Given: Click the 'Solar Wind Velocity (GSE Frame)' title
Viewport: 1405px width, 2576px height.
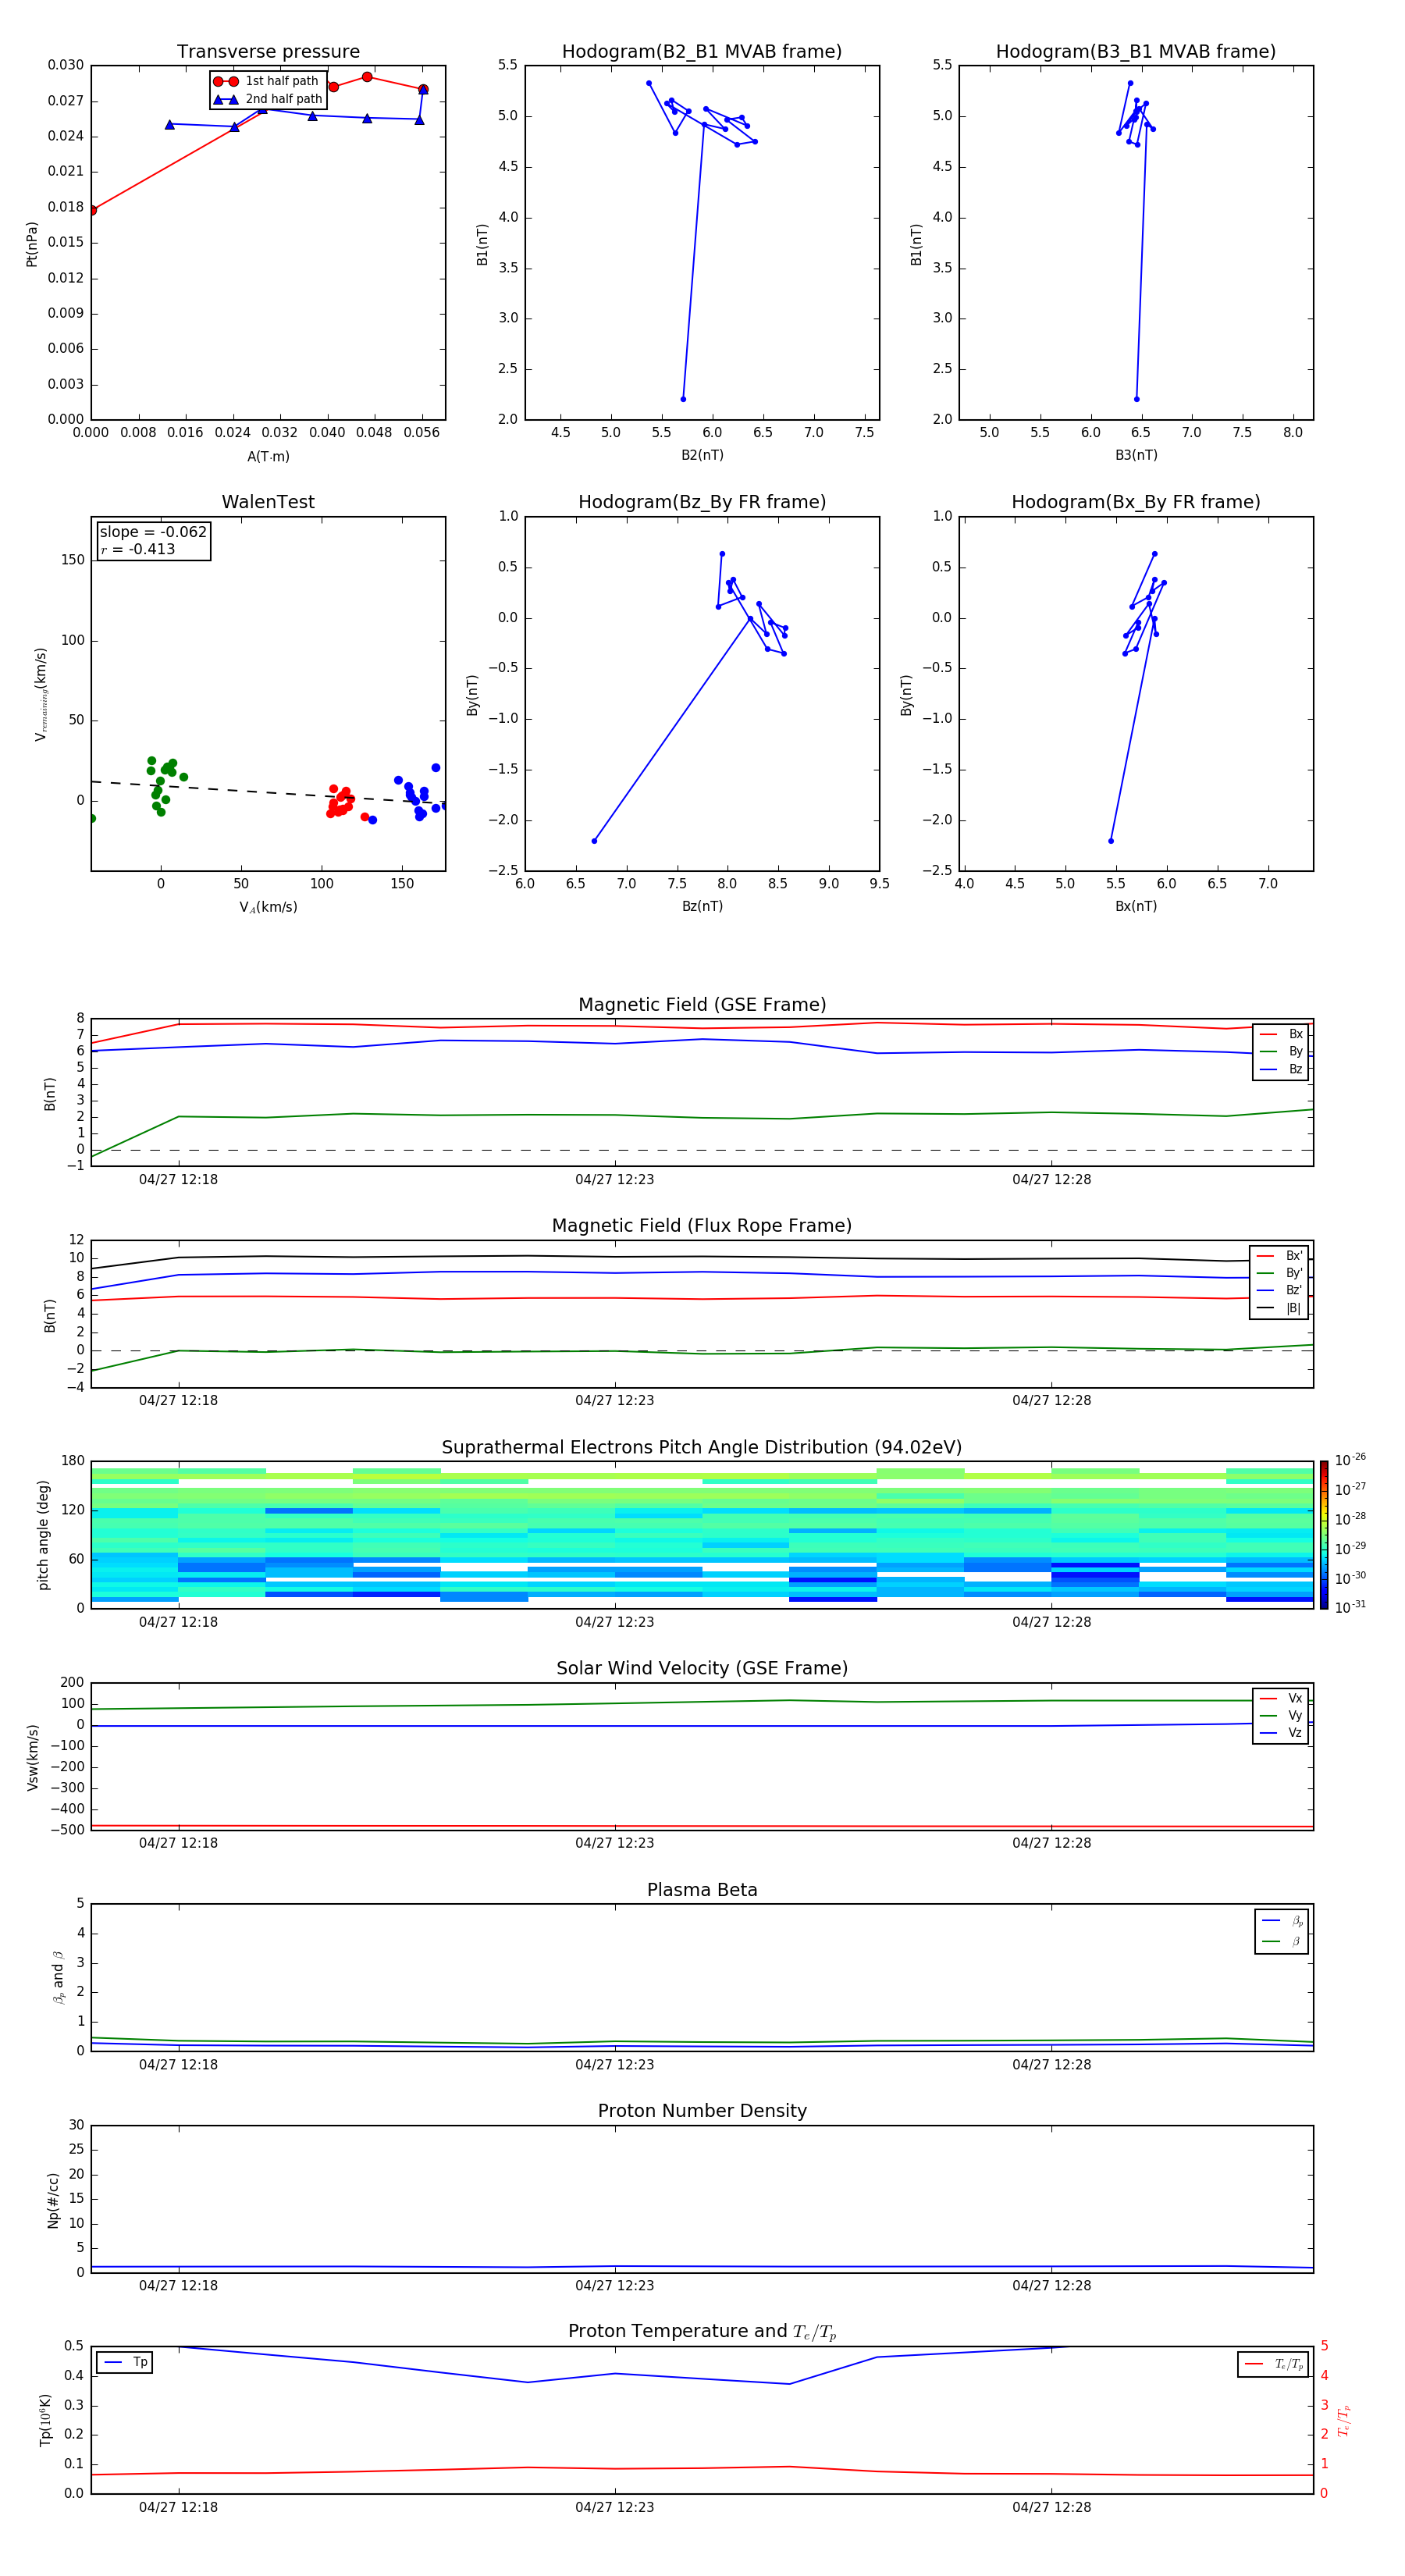Looking at the screenshot, I should [x=702, y=1668].
